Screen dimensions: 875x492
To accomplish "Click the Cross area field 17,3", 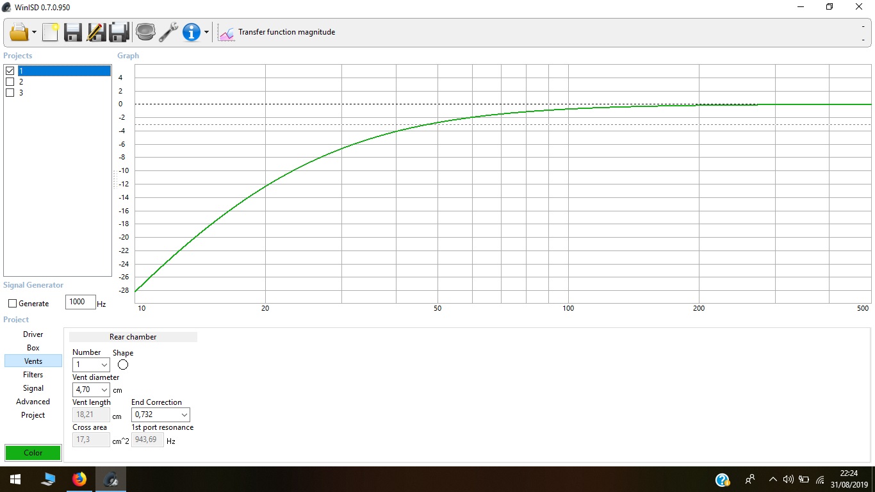I will pos(91,440).
